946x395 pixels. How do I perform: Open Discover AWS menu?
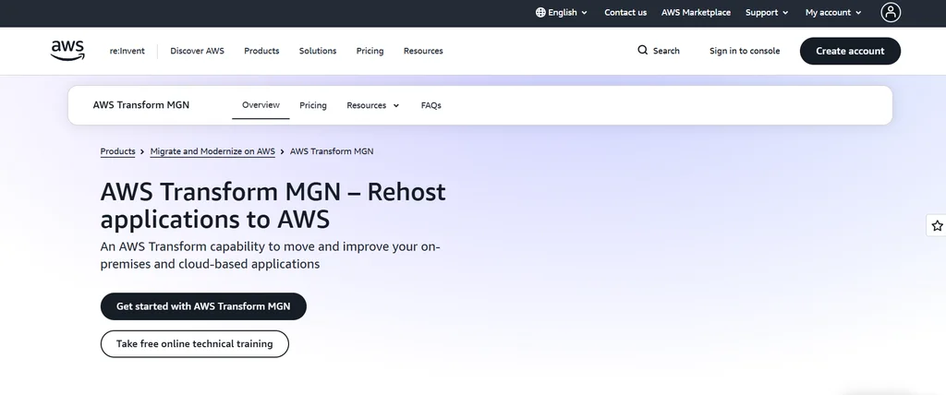click(x=197, y=52)
